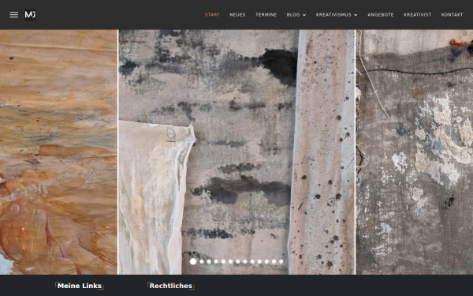Select the seventh slide indicator dot
473x296 pixels.
coord(238,261)
